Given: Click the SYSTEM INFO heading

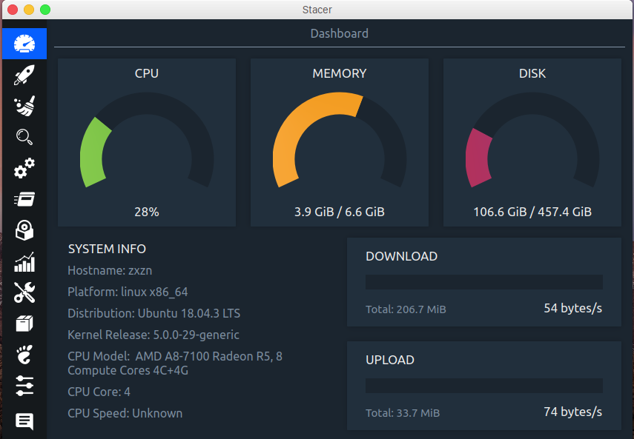Looking at the screenshot, I should 107,249.
